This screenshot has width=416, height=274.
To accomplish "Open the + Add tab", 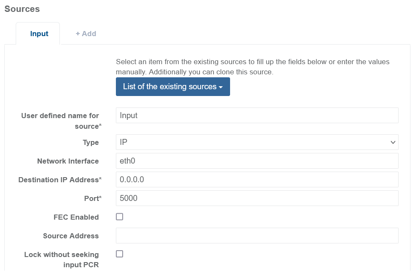I will [86, 34].
